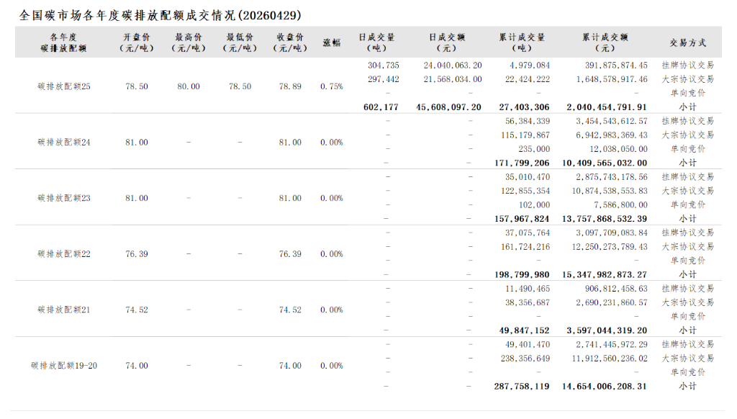737x419 pixels.
Task: Click the 287,758,119 cumulative volume subtotal
Action: 522,387
